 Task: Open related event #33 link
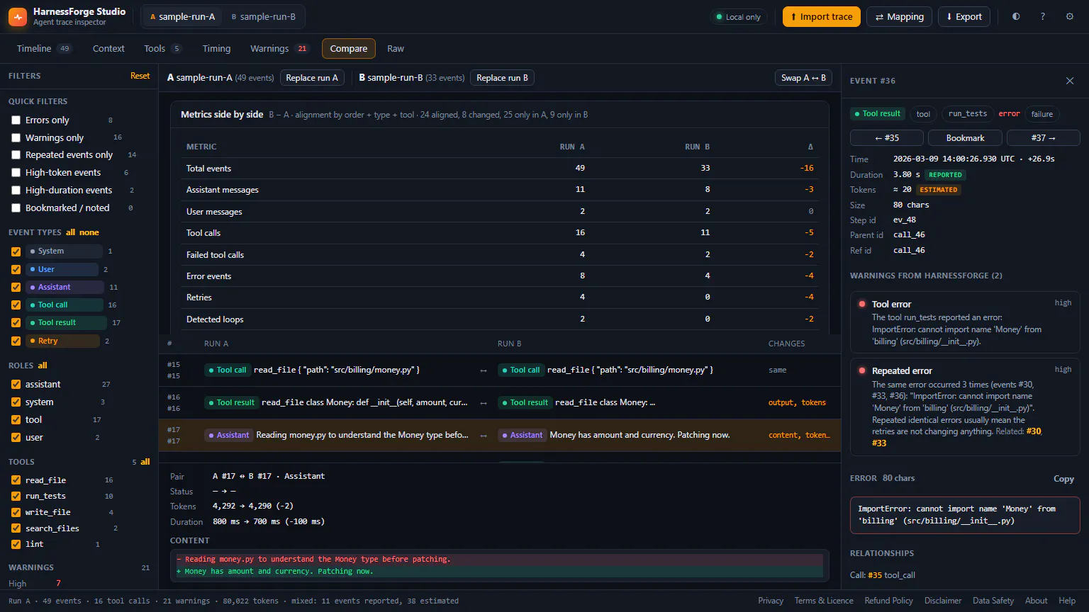(x=879, y=443)
